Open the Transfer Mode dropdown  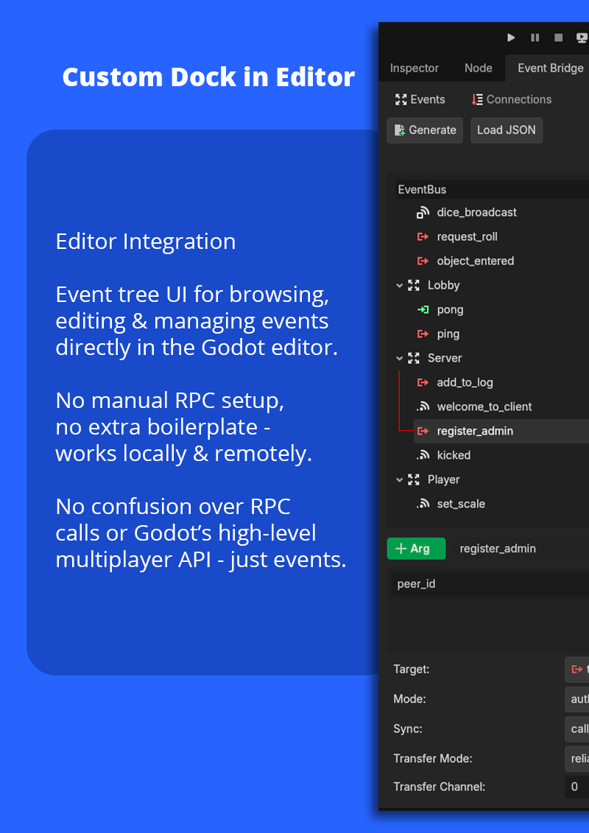[576, 759]
